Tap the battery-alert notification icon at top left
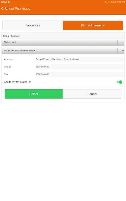This screenshot has width=126, height=201. click(9, 2)
